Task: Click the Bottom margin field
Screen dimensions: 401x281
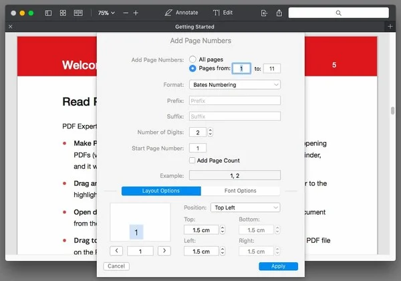Action: point(256,229)
